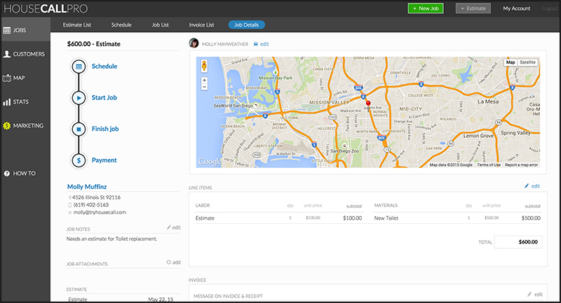This screenshot has height=303, width=561.
Task: Add a job attachment
Action: [173, 262]
